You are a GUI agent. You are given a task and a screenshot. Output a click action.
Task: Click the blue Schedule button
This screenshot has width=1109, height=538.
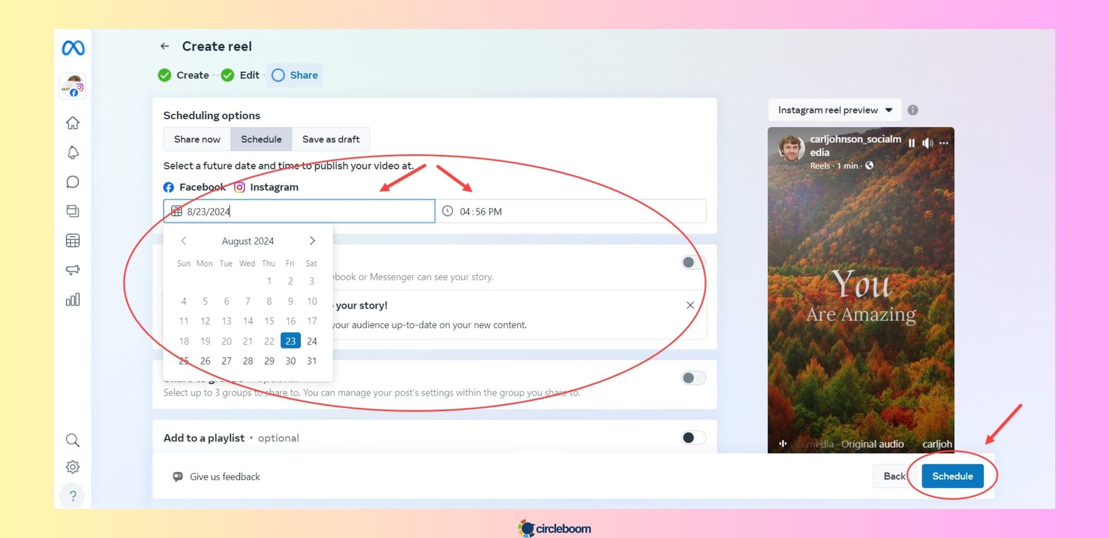(953, 476)
